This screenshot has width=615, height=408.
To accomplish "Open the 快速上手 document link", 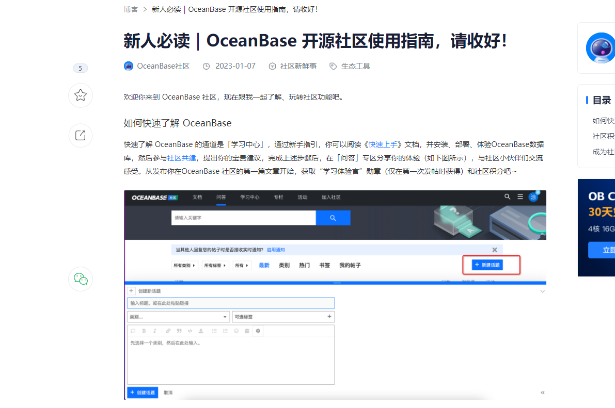I will pos(383,144).
